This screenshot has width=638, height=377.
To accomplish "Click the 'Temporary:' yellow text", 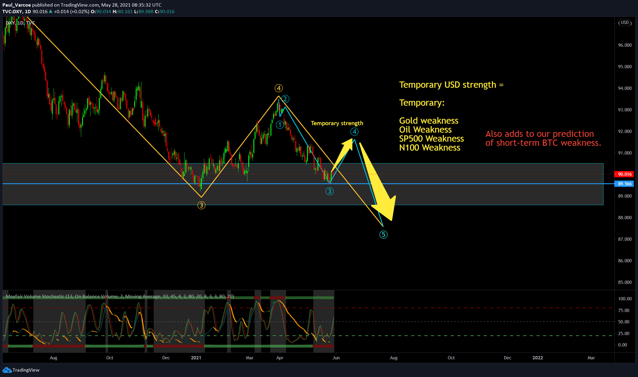I will coord(422,103).
